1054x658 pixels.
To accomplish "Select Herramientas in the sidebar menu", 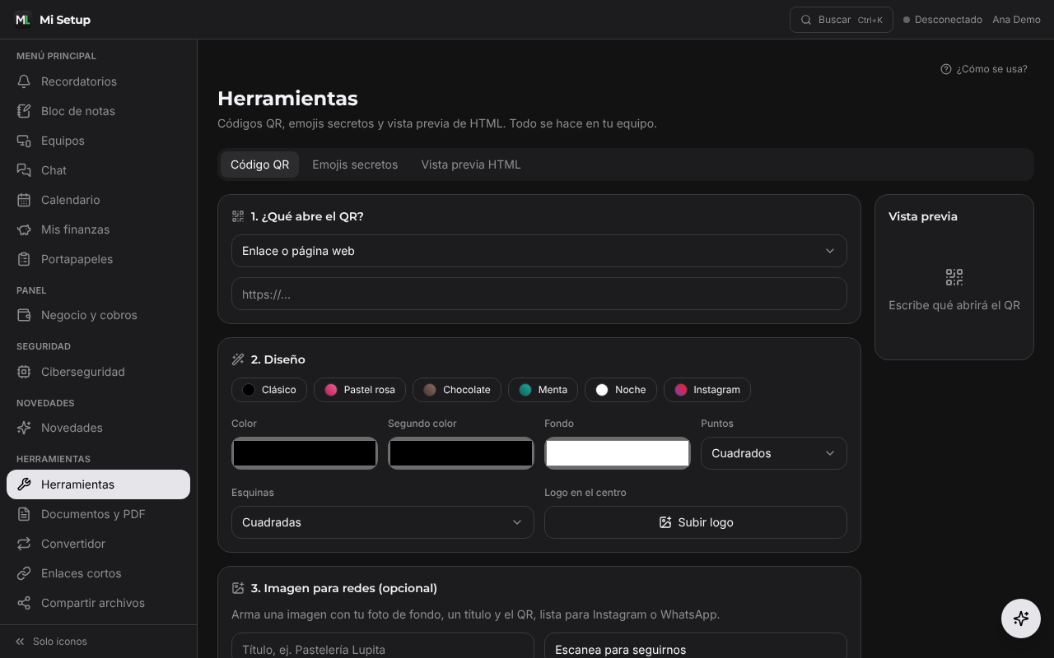I will point(98,484).
